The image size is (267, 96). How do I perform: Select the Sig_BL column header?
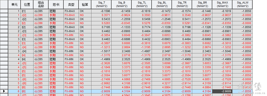(162, 5)
